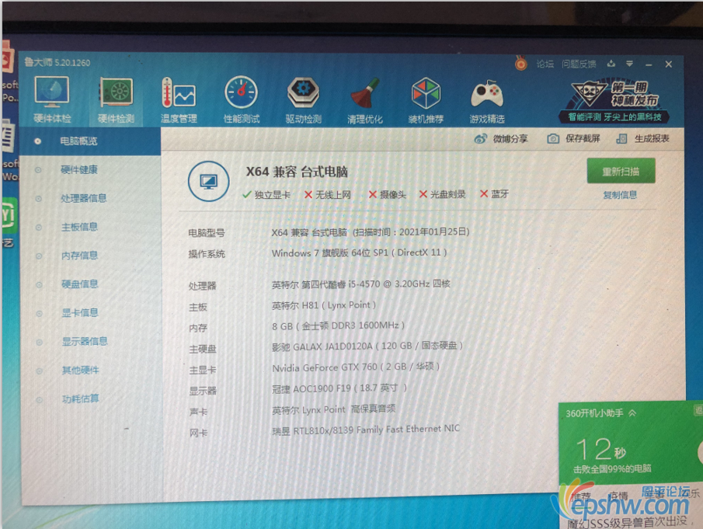Click the 操作系统 row label
The image size is (703, 529).
tap(207, 254)
